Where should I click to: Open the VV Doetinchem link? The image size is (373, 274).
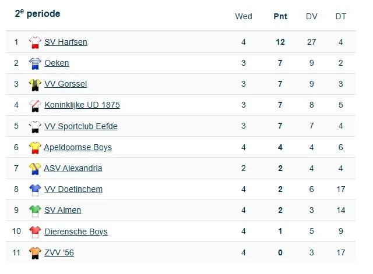[x=73, y=189]
